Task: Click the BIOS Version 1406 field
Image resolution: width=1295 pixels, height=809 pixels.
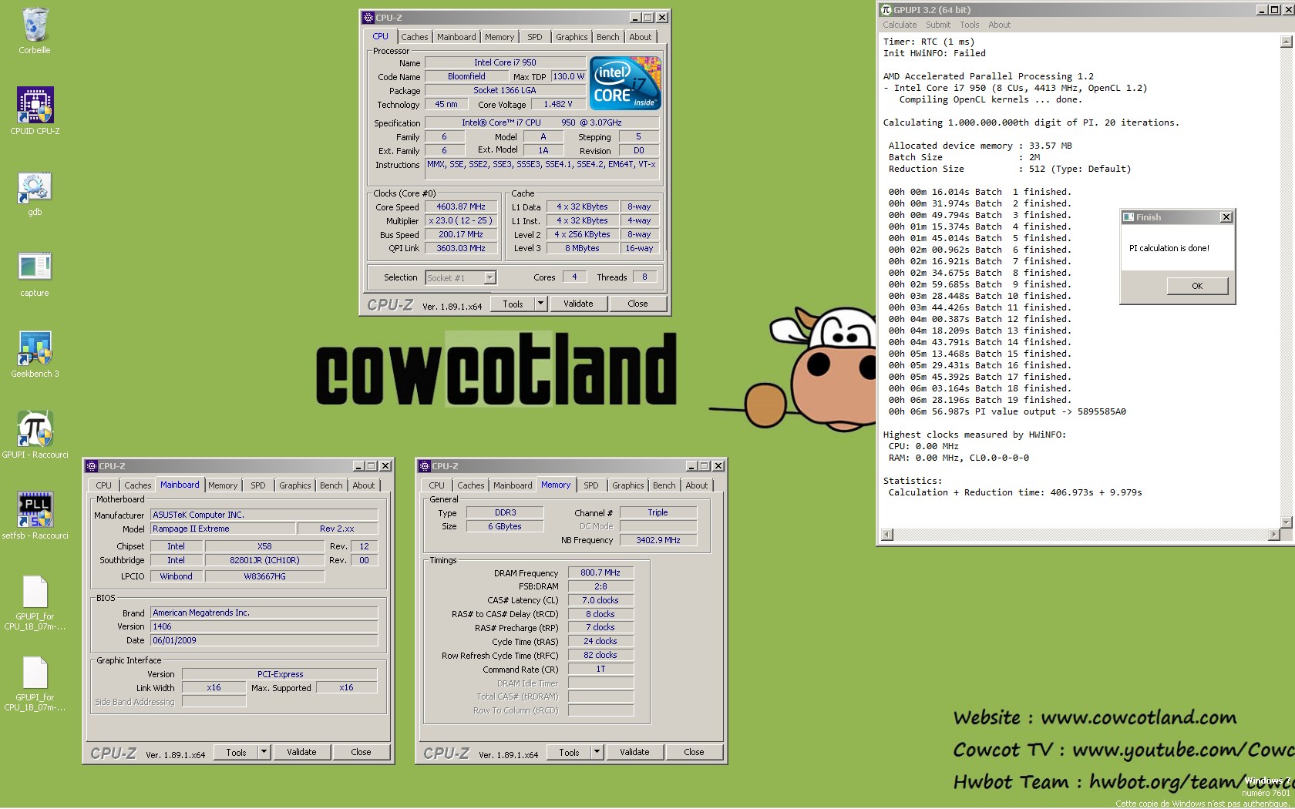Action: [264, 626]
